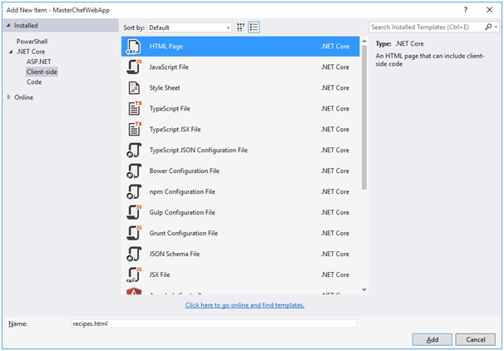Select the JSON Schema File icon

pyautogui.click(x=134, y=254)
